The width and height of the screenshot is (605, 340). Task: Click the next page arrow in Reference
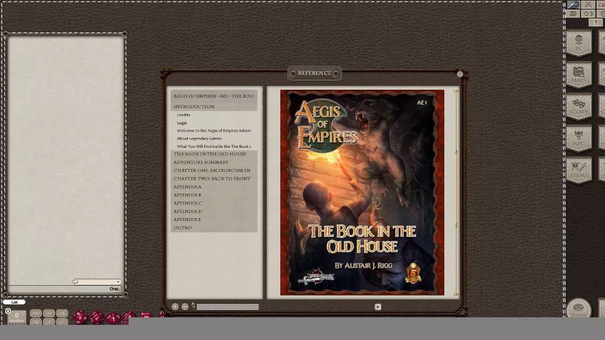pyautogui.click(x=378, y=307)
